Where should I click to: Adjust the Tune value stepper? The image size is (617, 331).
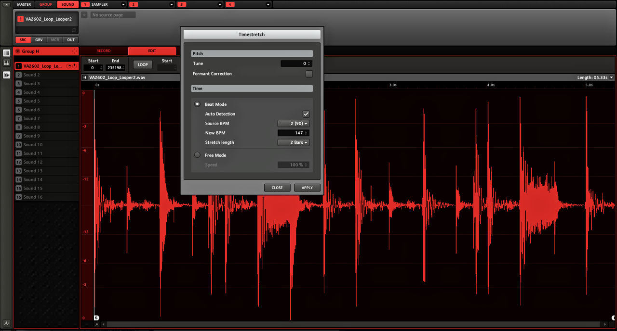click(309, 64)
